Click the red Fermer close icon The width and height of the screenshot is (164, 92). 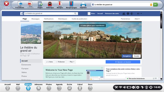(6, 4)
